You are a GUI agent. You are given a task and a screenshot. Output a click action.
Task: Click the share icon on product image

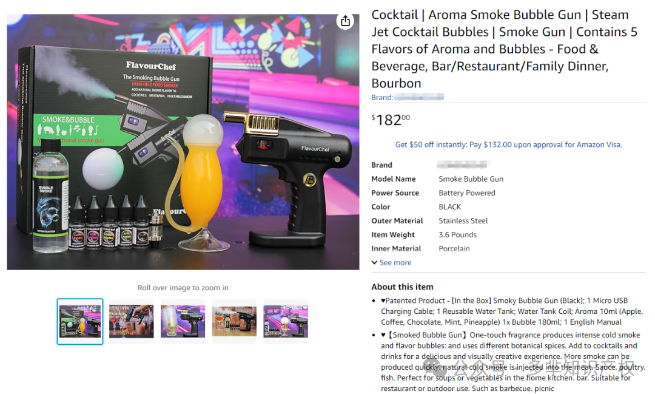point(345,21)
